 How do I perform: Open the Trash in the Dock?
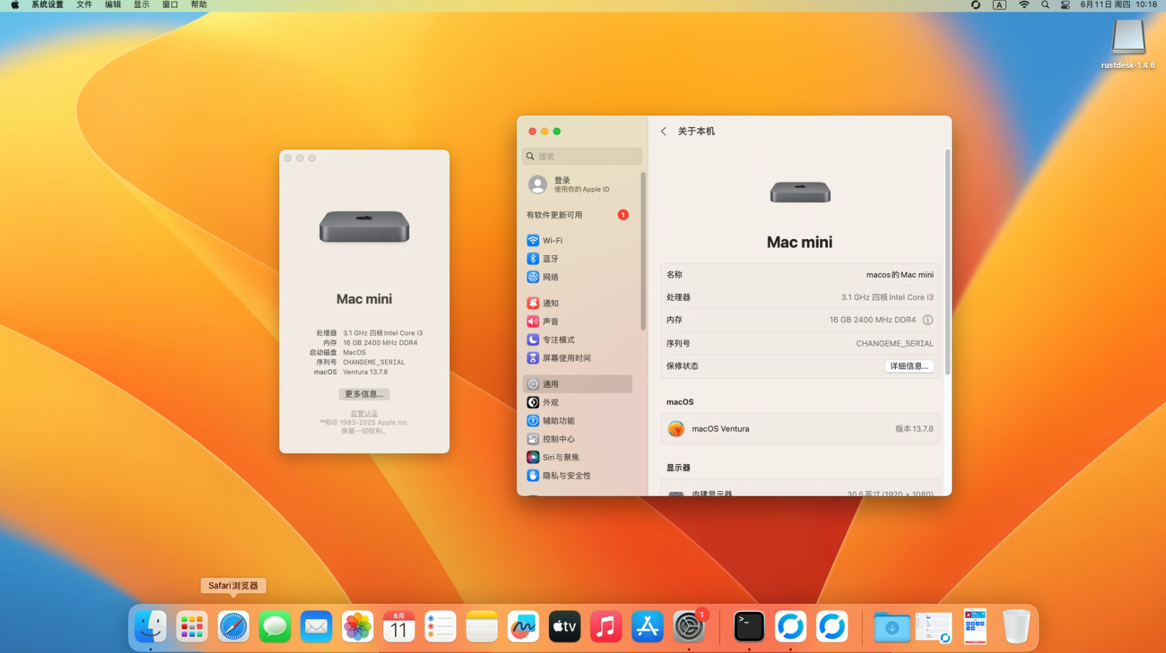1016,627
